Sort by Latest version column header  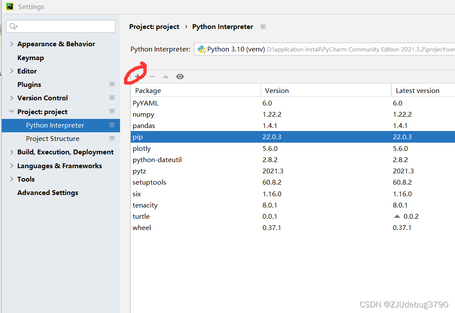tap(423, 91)
